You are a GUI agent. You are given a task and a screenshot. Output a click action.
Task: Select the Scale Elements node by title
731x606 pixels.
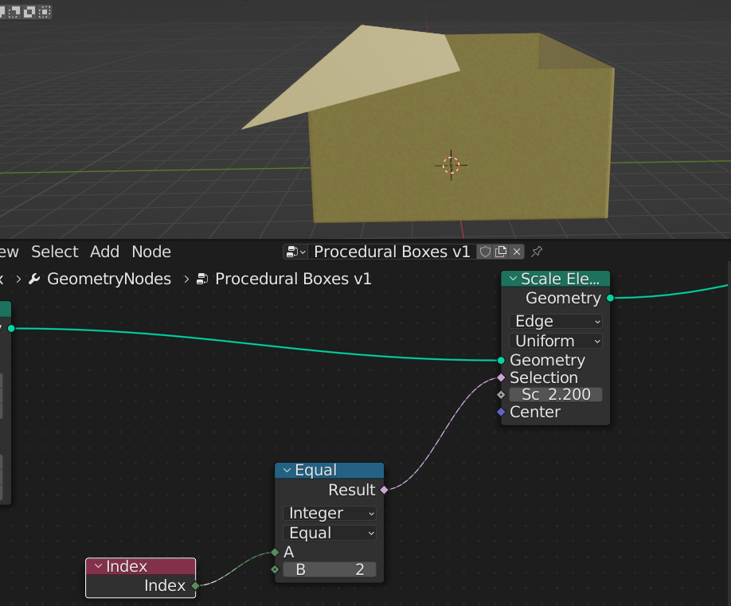pos(560,279)
